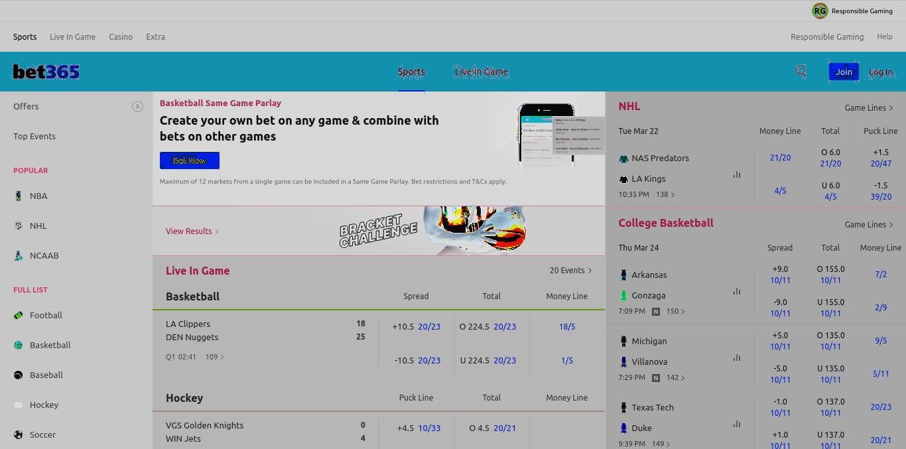Expand NHL Game Lines

pos(869,107)
